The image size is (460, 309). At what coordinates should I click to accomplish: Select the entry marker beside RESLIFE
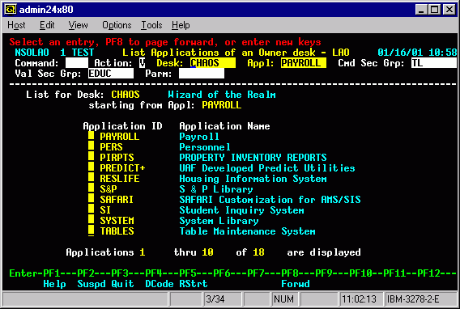pyautogui.click(x=92, y=178)
